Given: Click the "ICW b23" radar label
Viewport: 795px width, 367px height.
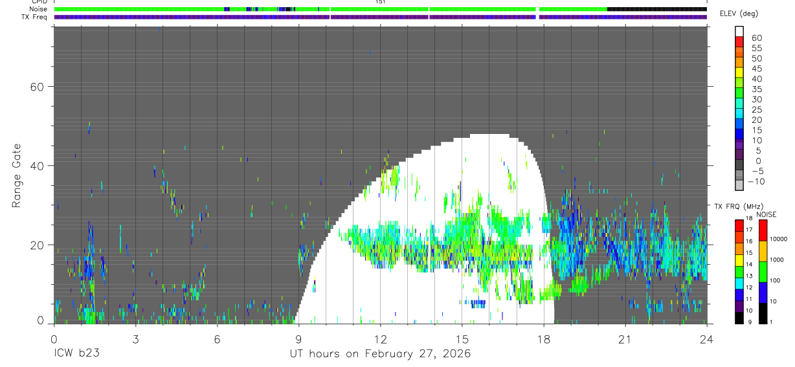Looking at the screenshot, I should click(76, 353).
